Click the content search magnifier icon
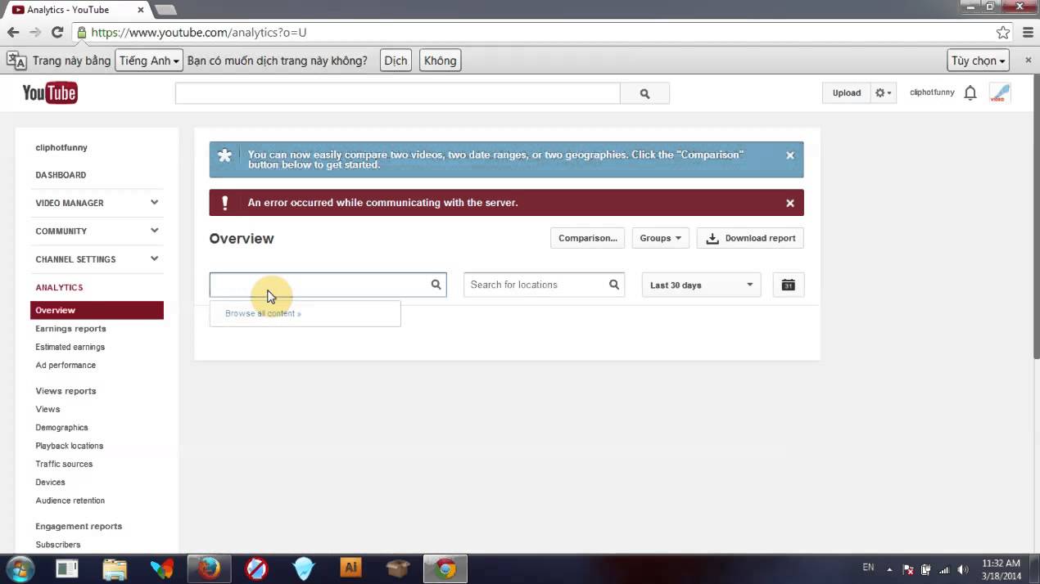The height and width of the screenshot is (584, 1040). [436, 285]
